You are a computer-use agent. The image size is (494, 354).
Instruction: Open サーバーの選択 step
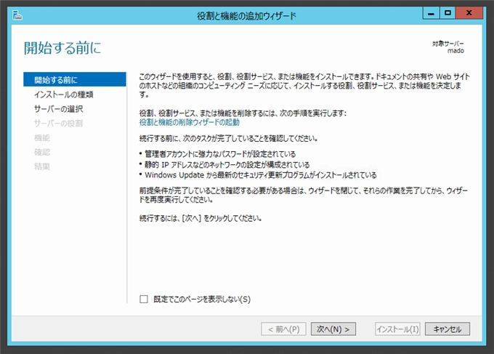58,109
